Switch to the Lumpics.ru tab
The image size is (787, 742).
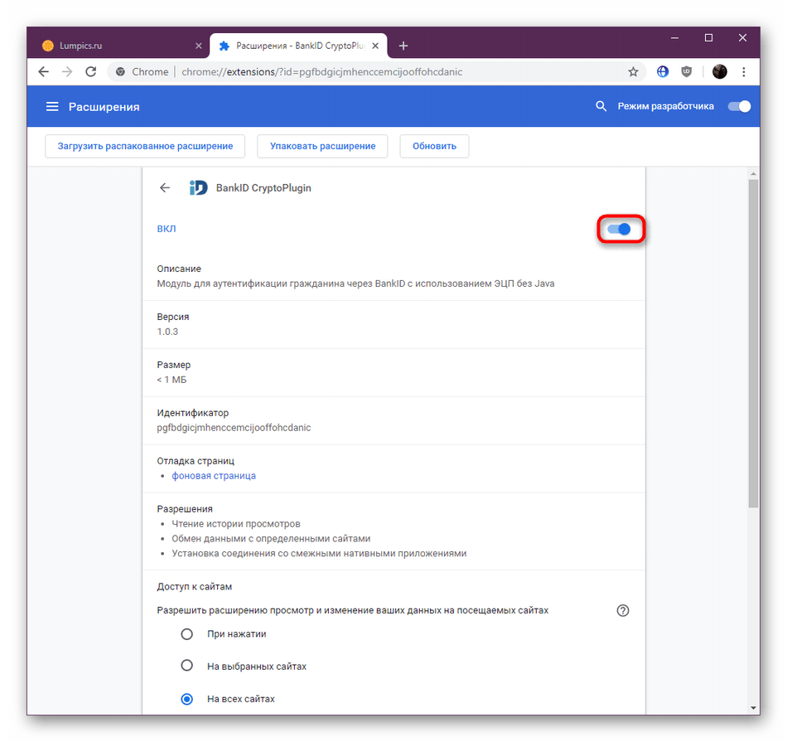coord(116,46)
